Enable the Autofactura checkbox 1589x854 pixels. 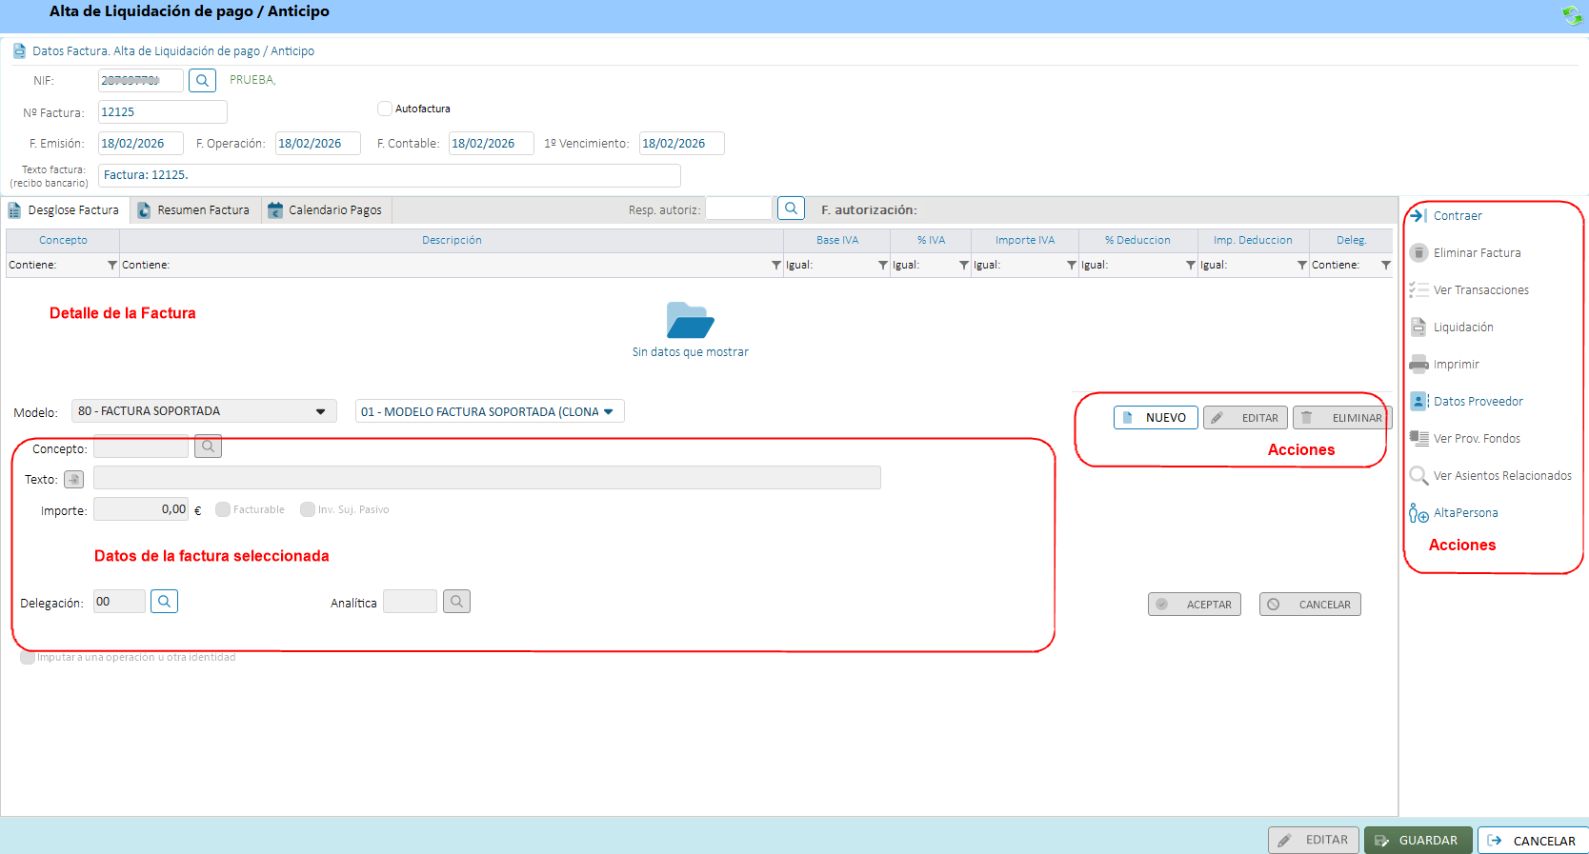(x=385, y=109)
